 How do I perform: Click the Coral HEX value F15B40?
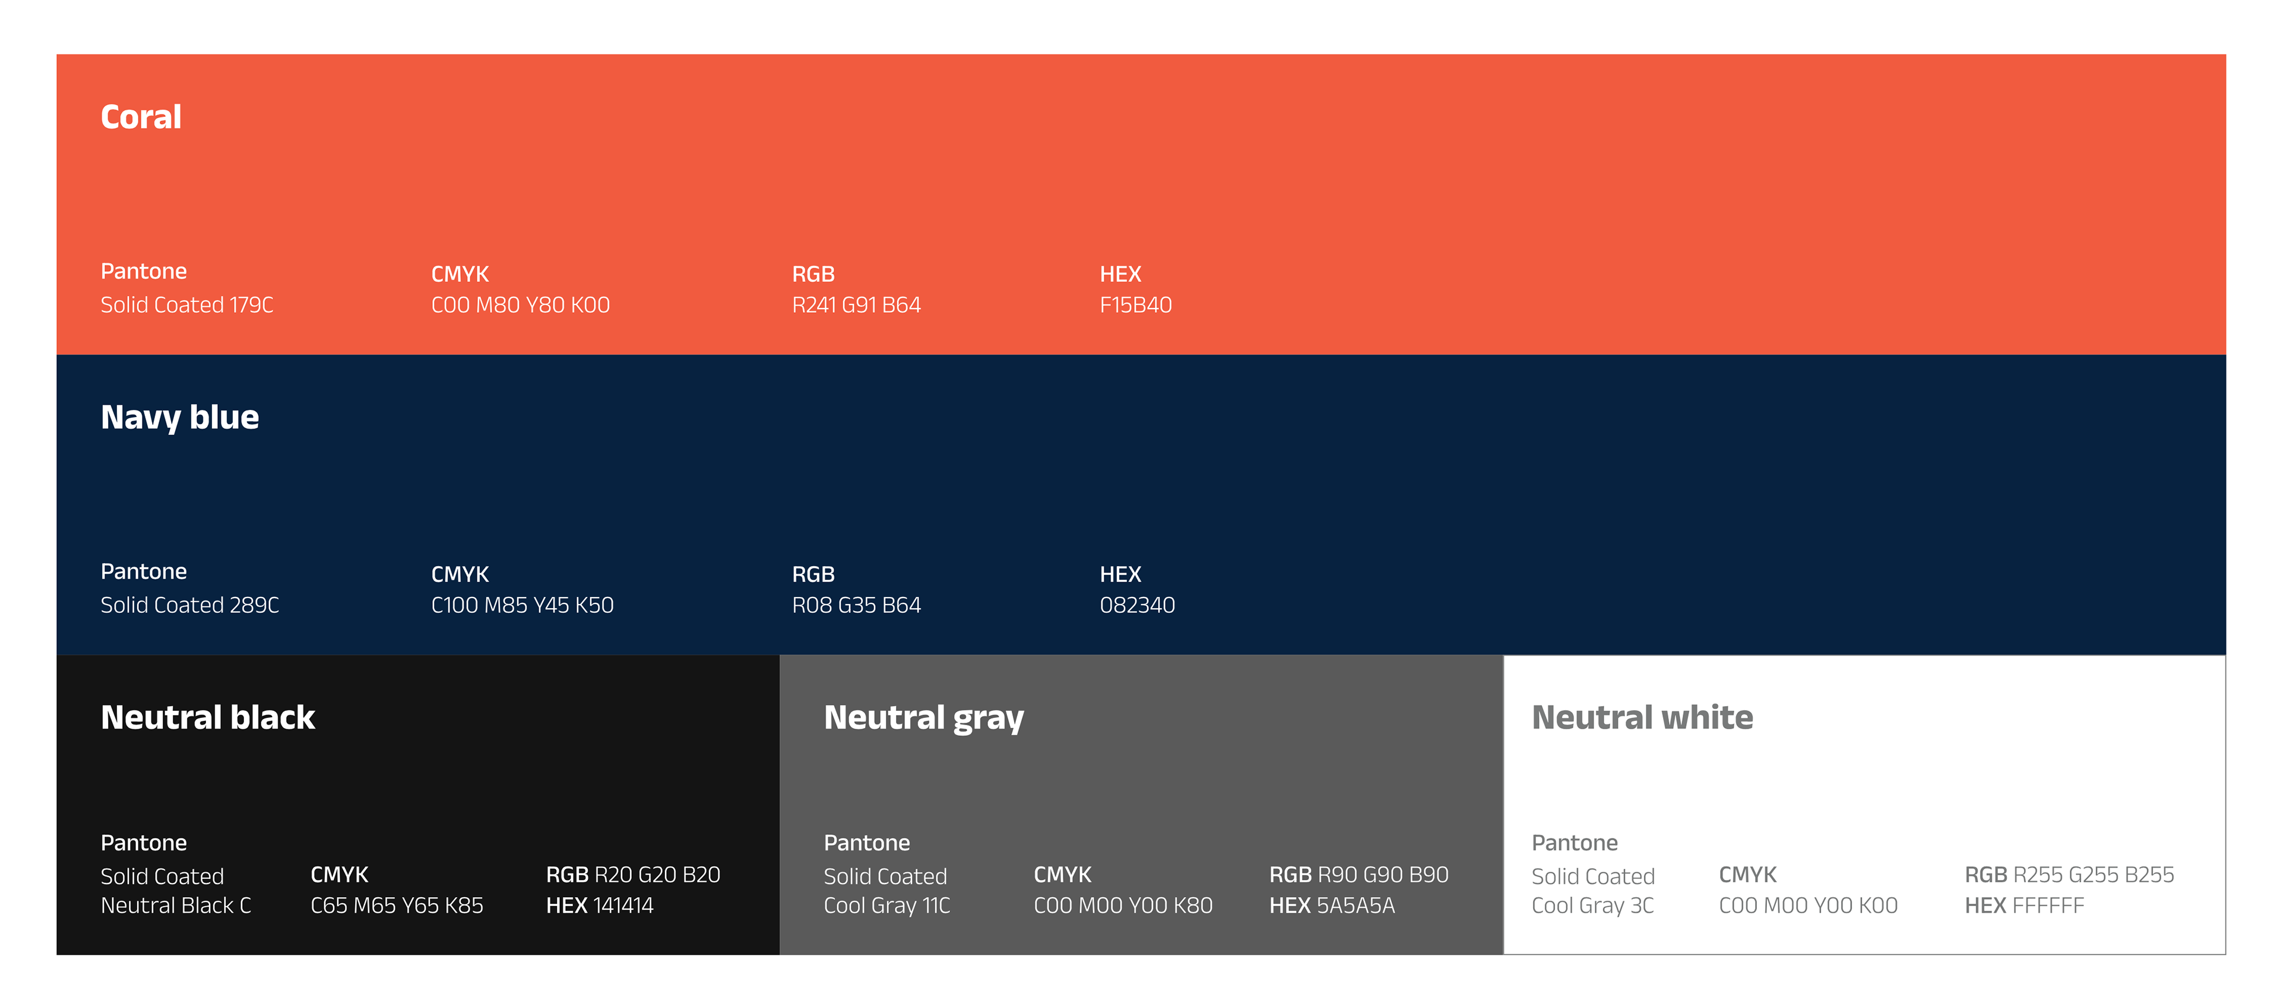[1136, 305]
